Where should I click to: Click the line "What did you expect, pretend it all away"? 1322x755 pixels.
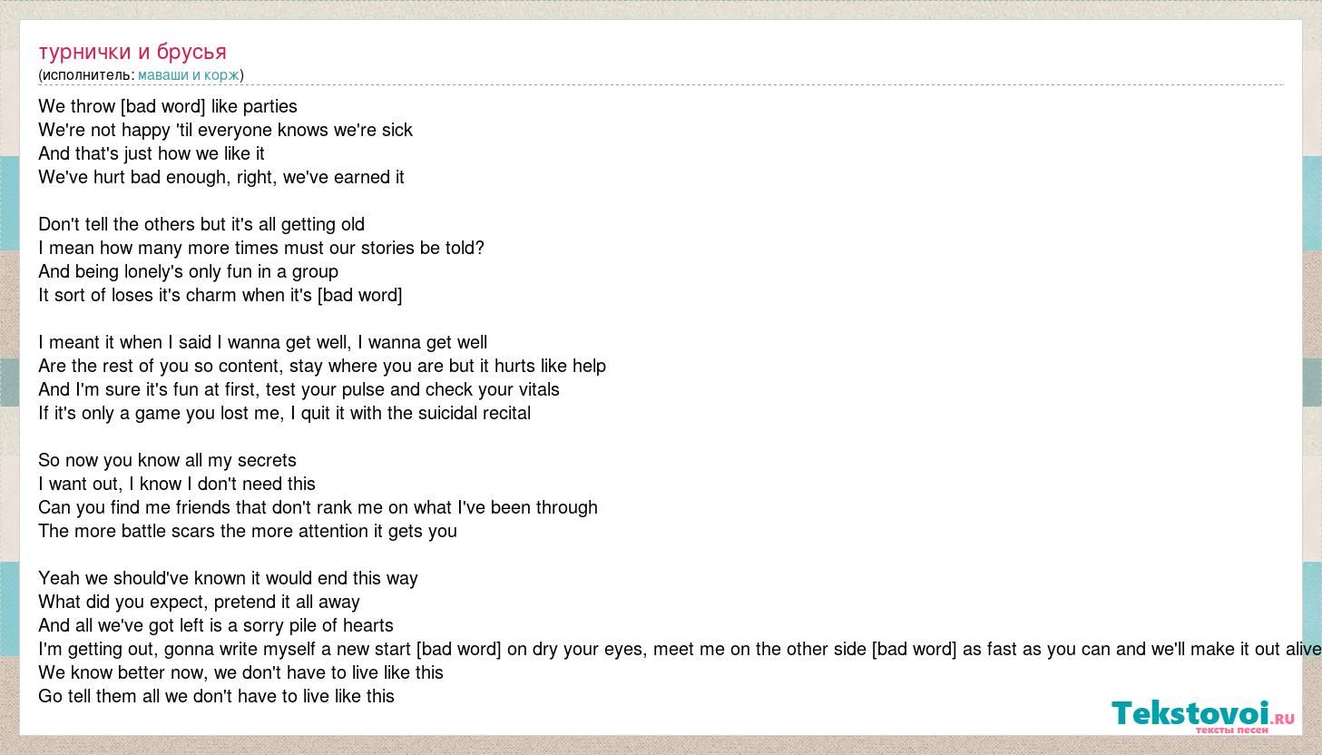click(199, 602)
